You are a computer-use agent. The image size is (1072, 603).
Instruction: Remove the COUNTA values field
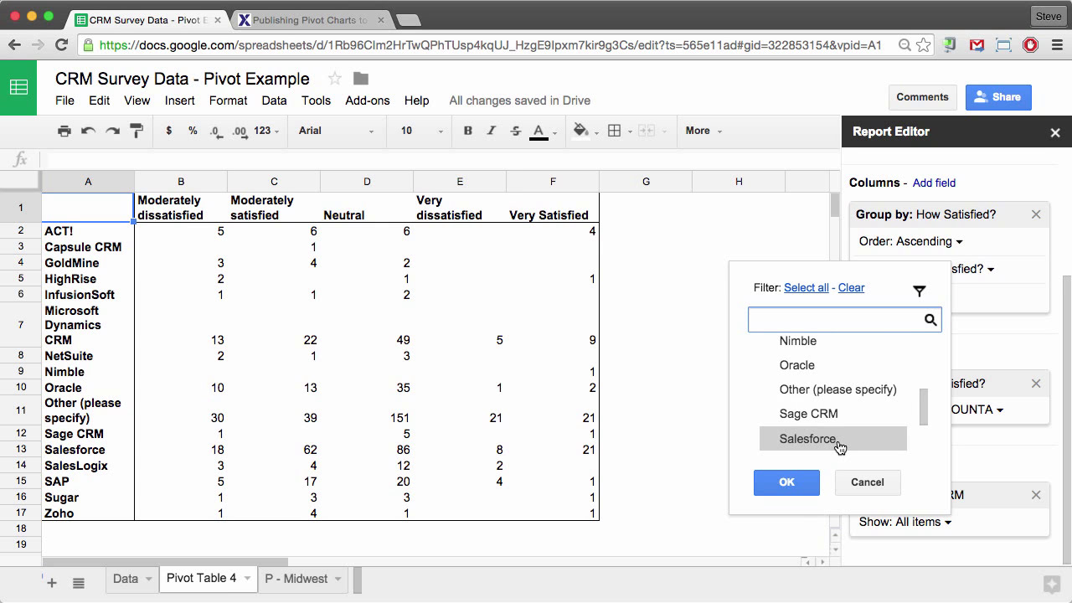coord(1036,384)
